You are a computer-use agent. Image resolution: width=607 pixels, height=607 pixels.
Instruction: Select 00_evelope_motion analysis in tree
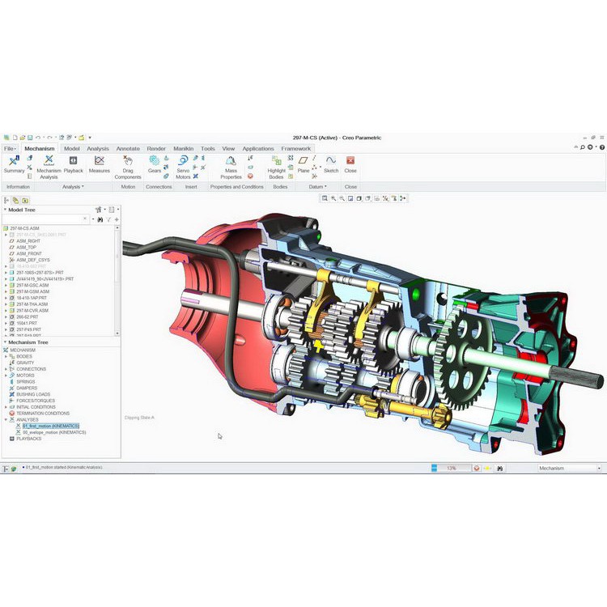click(x=53, y=432)
